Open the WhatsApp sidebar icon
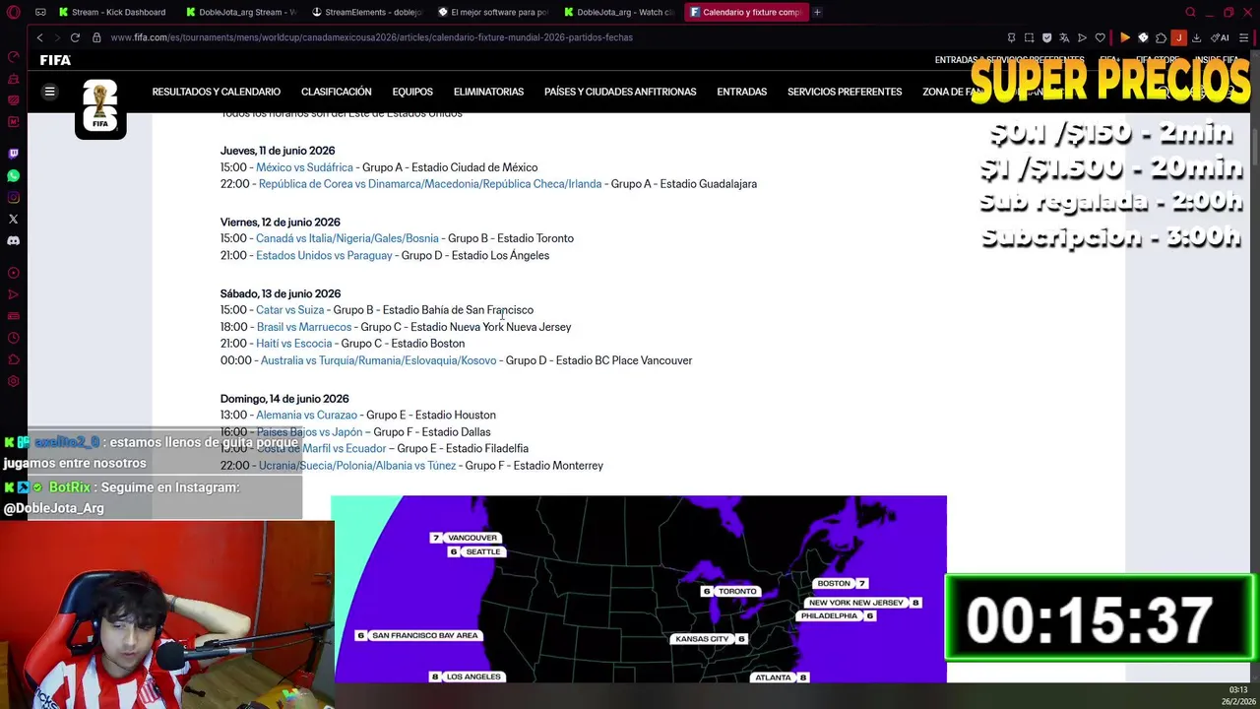1260x709 pixels. (x=13, y=175)
